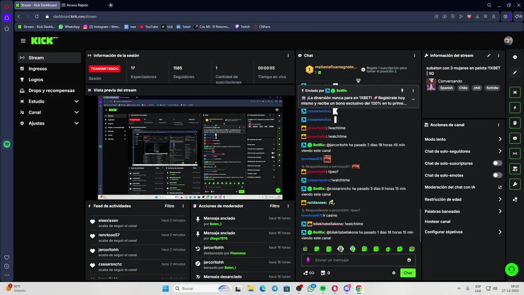524x295 pixels.
Task: Select Stream in the left navigation
Action: pos(50,58)
